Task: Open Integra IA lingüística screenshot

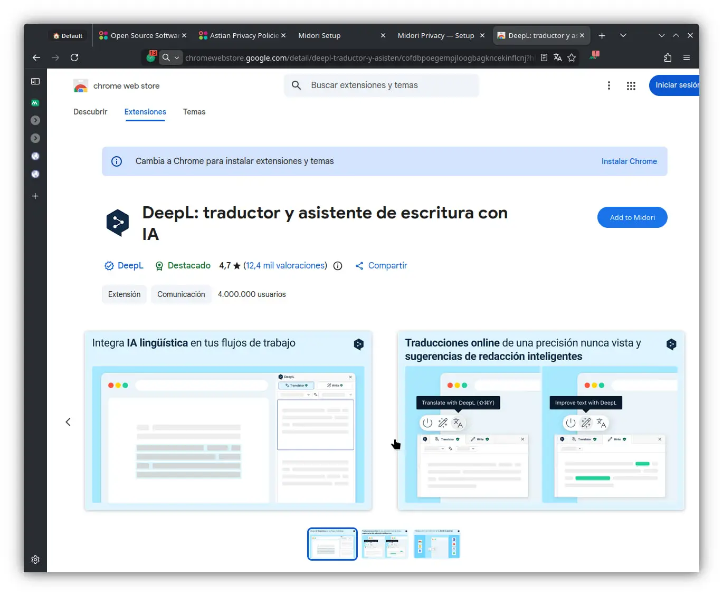Action: tap(228, 420)
